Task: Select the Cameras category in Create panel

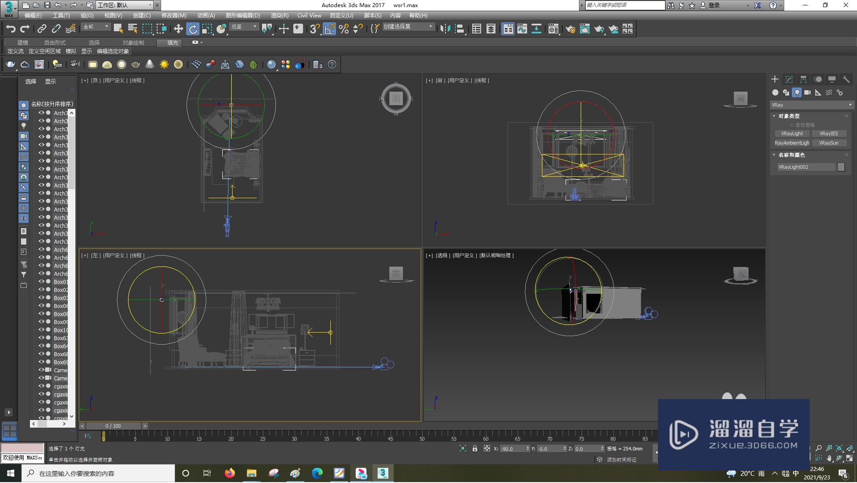Action: coord(807,92)
